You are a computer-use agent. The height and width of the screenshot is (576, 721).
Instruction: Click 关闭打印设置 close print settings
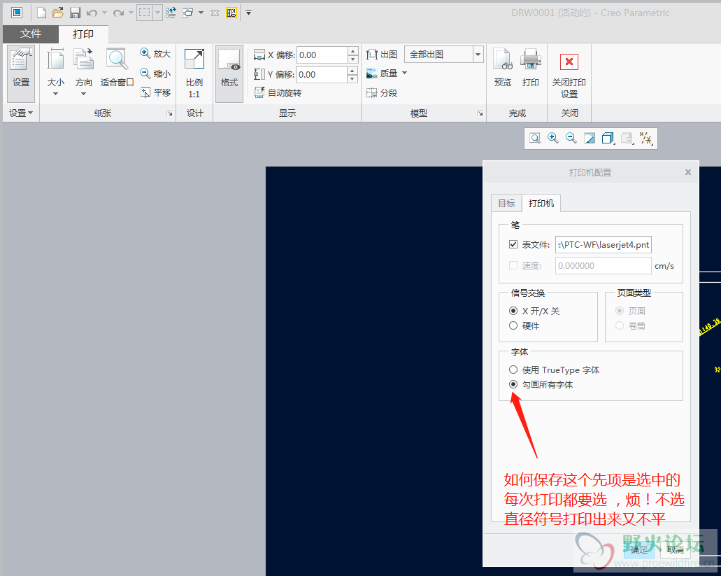tap(569, 74)
